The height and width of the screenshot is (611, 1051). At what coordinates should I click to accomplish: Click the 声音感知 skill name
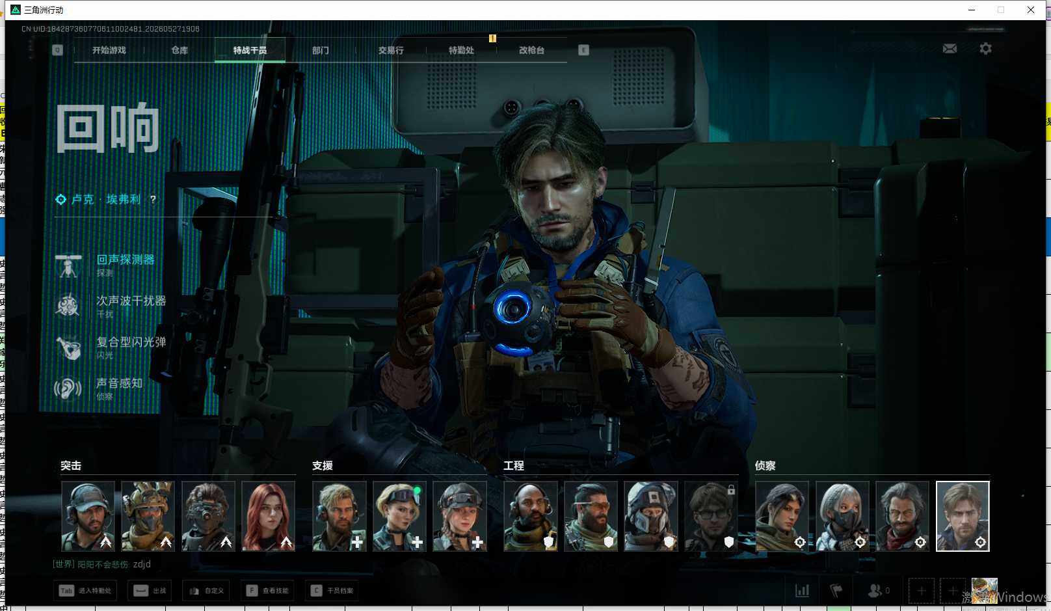point(120,383)
